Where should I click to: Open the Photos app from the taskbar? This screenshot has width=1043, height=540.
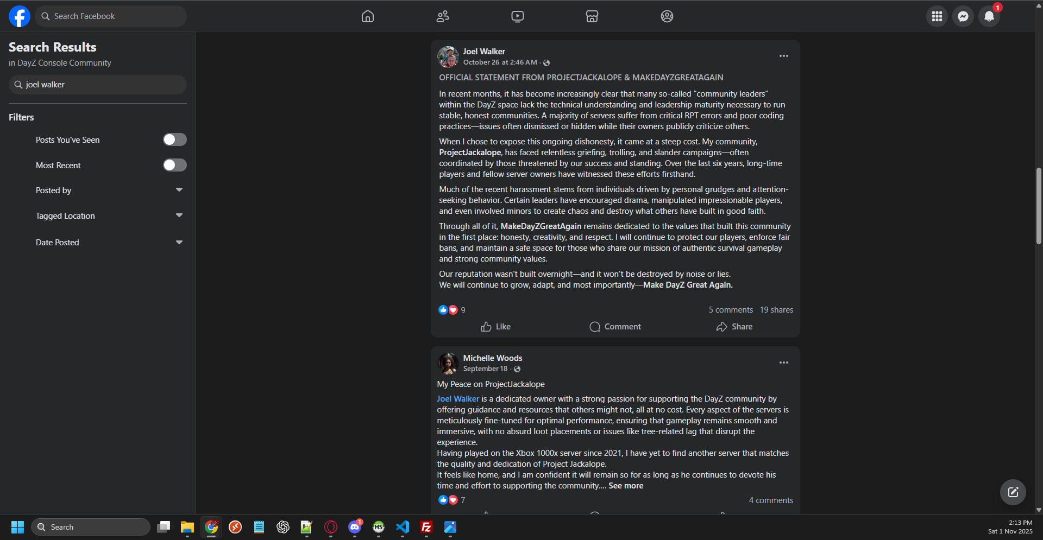(450, 527)
